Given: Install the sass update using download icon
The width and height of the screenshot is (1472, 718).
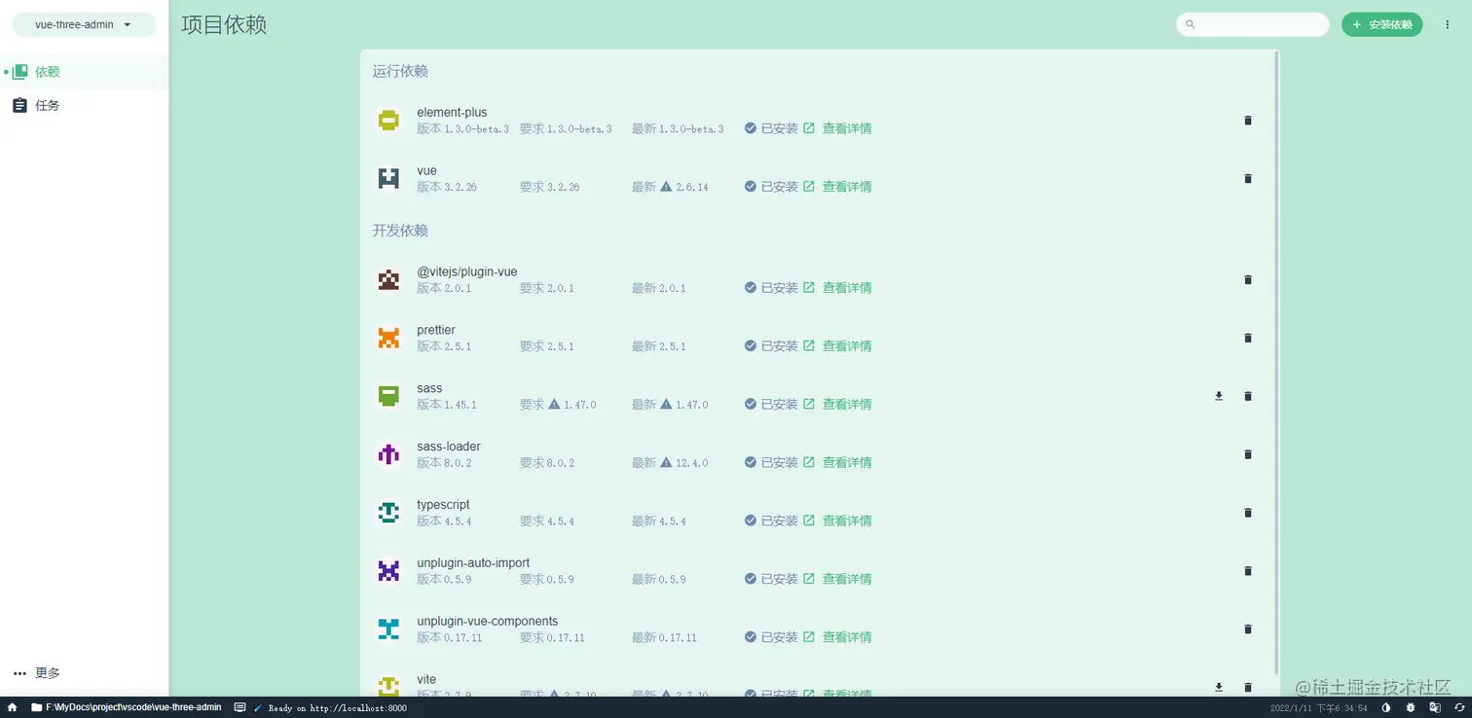Looking at the screenshot, I should click(1218, 396).
